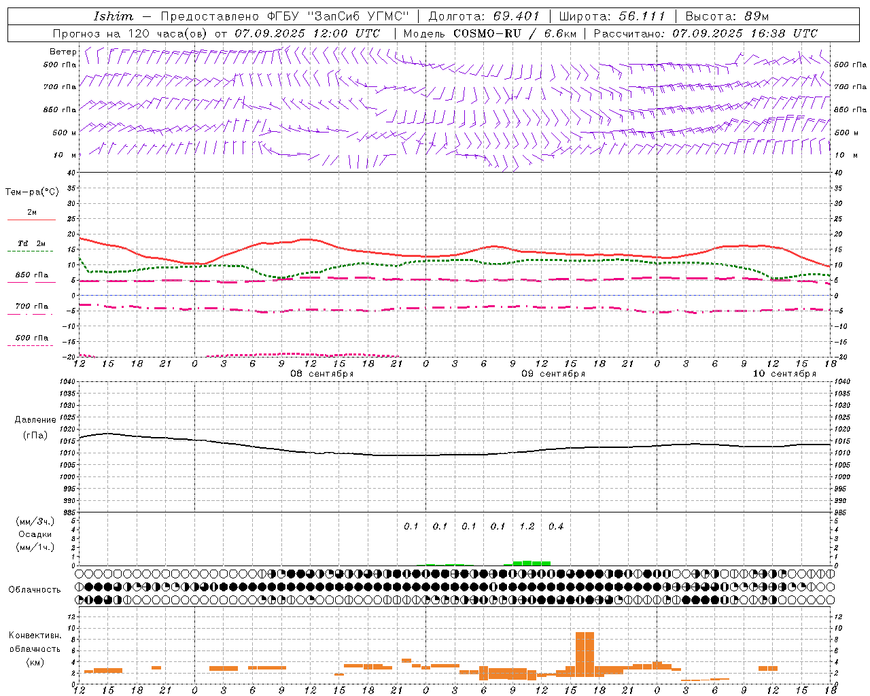Viewport: 870px width, 696px height.
Task: Select the "Долгота: 69.401" header value
Action: point(484,16)
